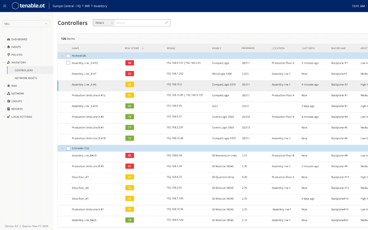
Task: Sort by the Location column header
Action: coord(278,48)
